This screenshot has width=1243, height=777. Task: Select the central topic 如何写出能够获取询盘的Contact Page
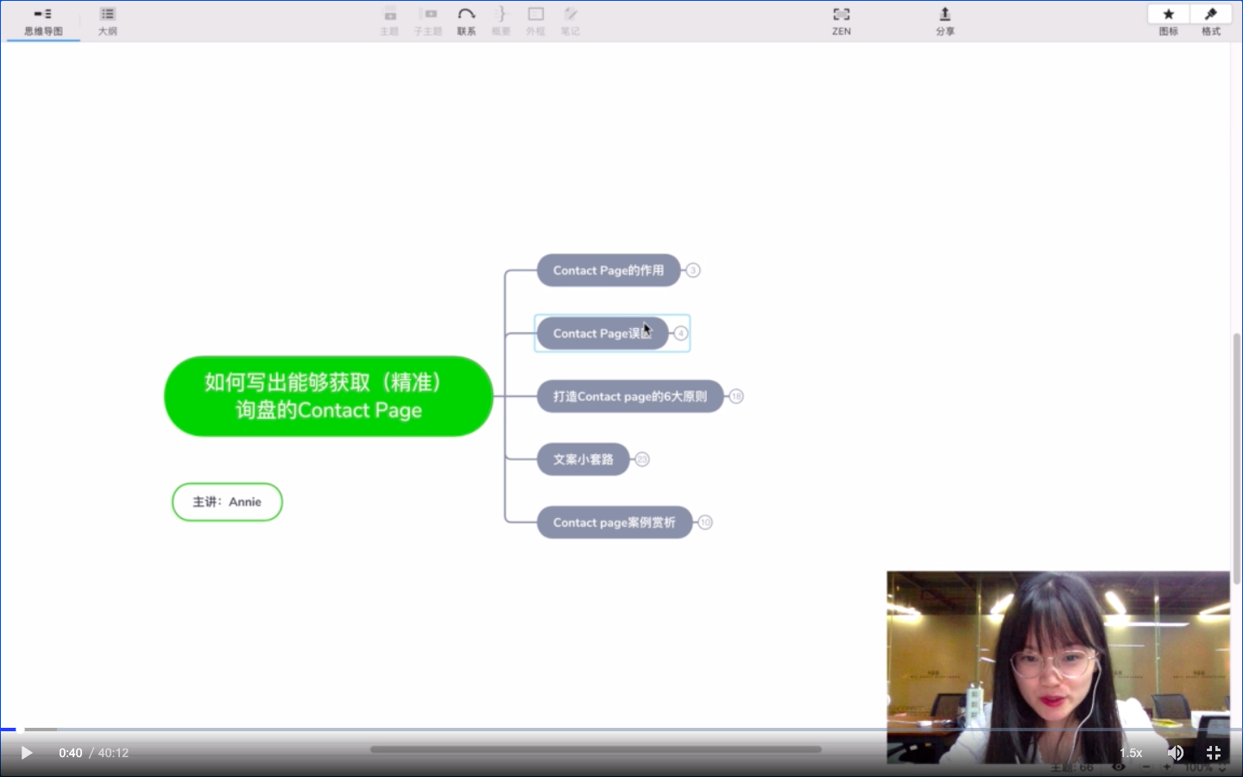(328, 396)
